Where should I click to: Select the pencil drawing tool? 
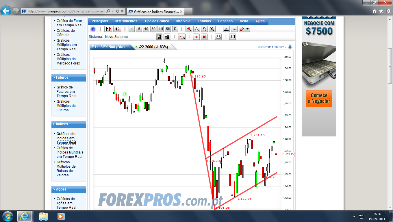point(242,29)
